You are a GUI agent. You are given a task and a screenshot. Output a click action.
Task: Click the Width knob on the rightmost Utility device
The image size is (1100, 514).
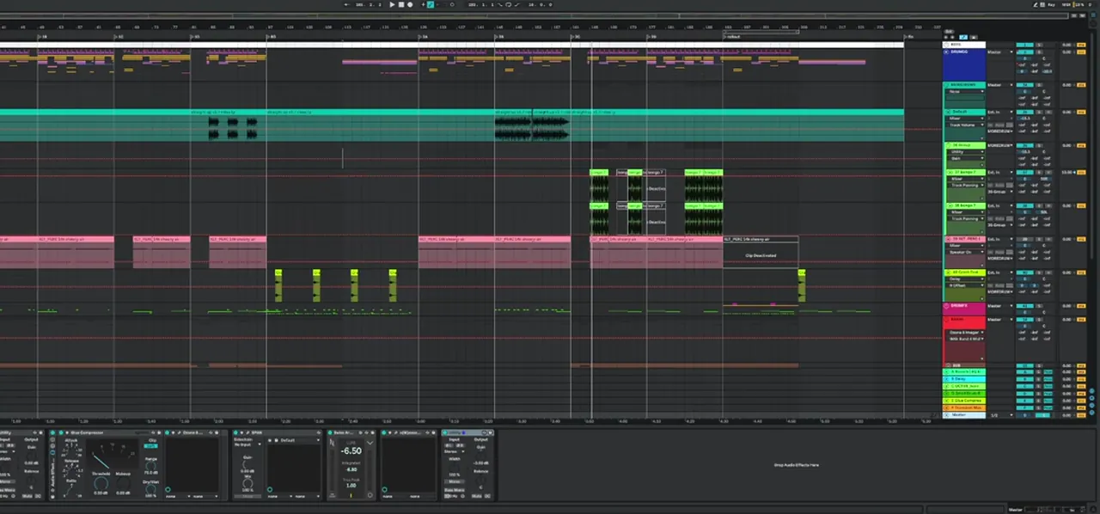(x=454, y=467)
